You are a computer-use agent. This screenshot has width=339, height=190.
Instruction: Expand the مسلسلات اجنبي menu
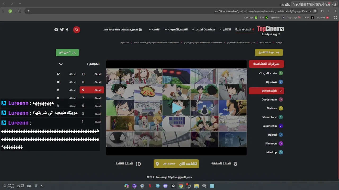203,30
